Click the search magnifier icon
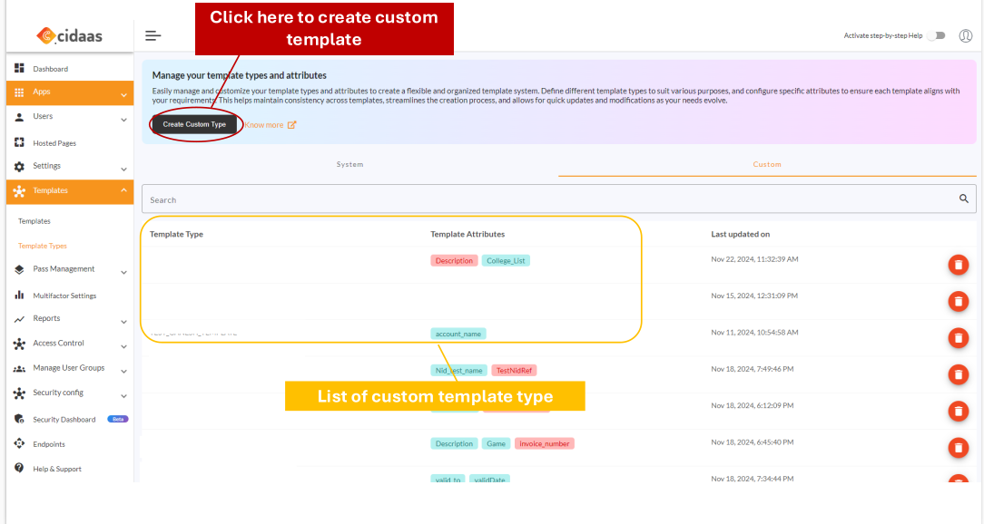 963,198
